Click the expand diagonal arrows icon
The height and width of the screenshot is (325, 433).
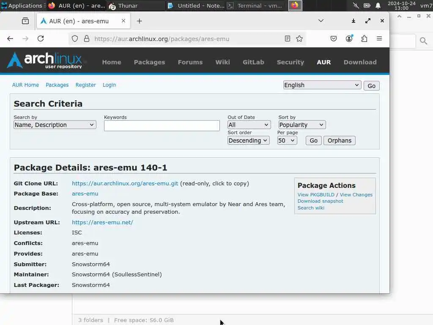point(368,21)
